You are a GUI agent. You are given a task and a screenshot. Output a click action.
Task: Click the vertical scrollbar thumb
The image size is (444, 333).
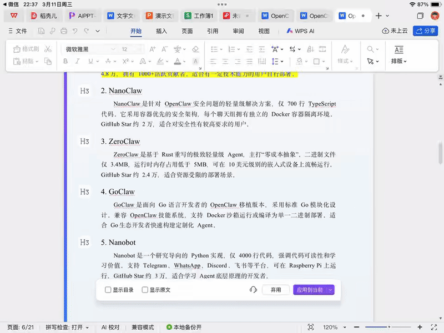(x=440, y=153)
